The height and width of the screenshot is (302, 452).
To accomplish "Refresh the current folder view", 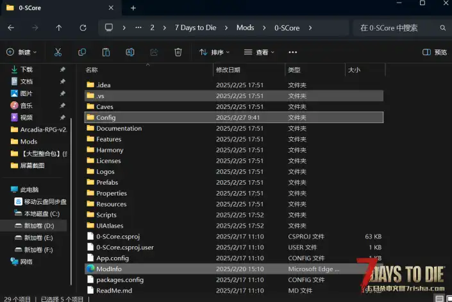I will 83,28.
